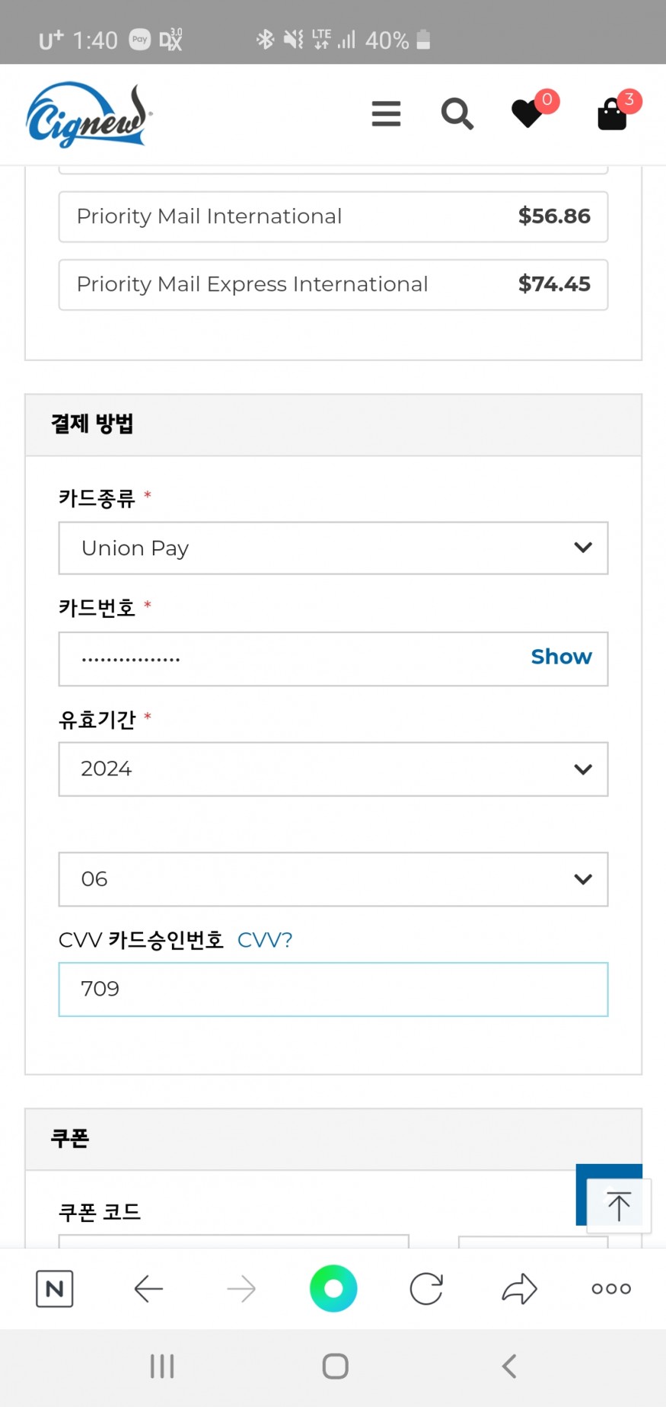Screen dimensions: 666x1407
Task: Select Priority Mail International shipping option
Action: tap(333, 216)
